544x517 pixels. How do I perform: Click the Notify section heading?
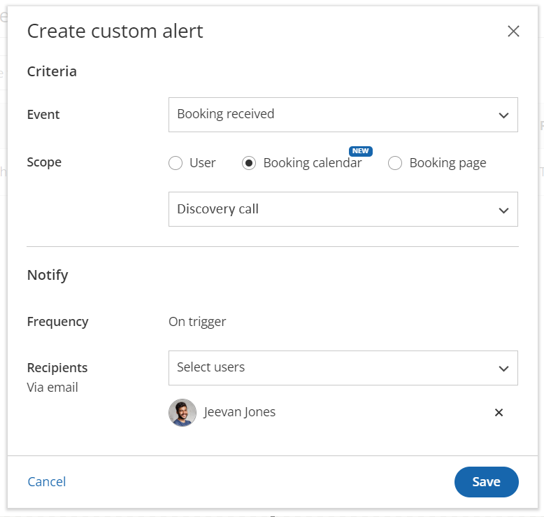[x=48, y=275]
